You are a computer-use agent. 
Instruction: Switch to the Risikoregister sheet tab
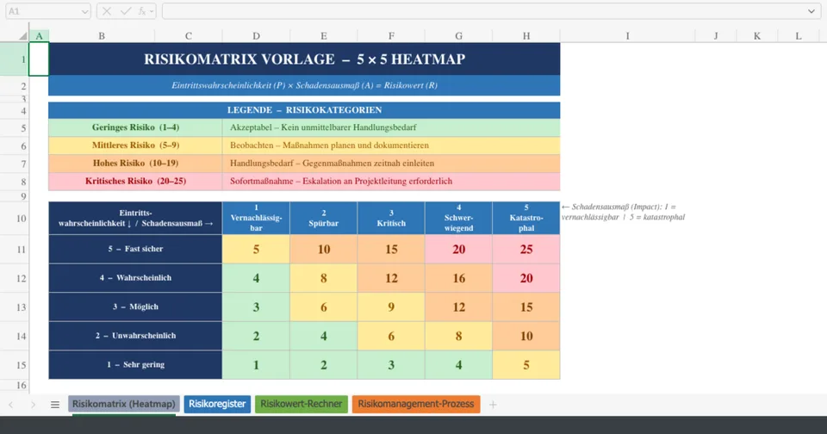pyautogui.click(x=217, y=404)
